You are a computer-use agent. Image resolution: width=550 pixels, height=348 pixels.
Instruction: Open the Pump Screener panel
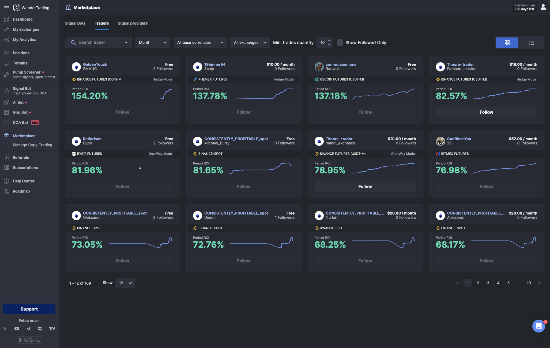coord(27,72)
